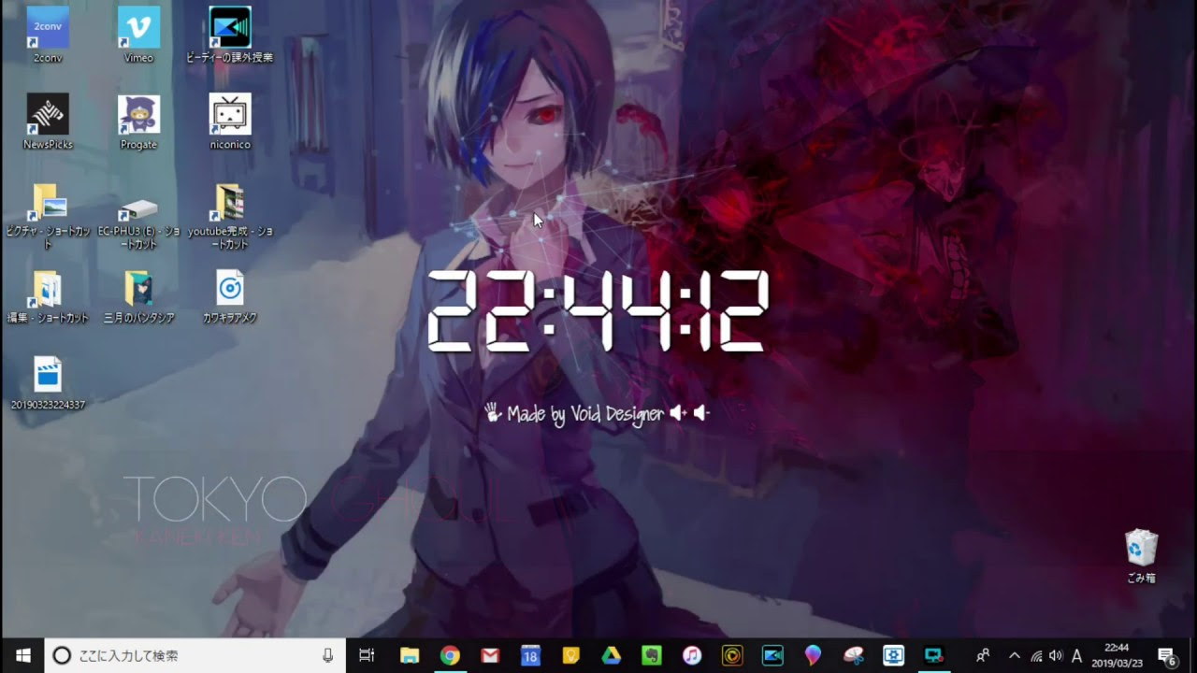The width and height of the screenshot is (1197, 673).
Task: Open Gmail from the taskbar
Action: click(490, 655)
